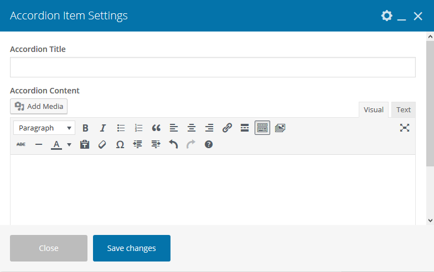Screen dimensions: 434x272
Task: Click the Save changes button
Action: tap(132, 248)
